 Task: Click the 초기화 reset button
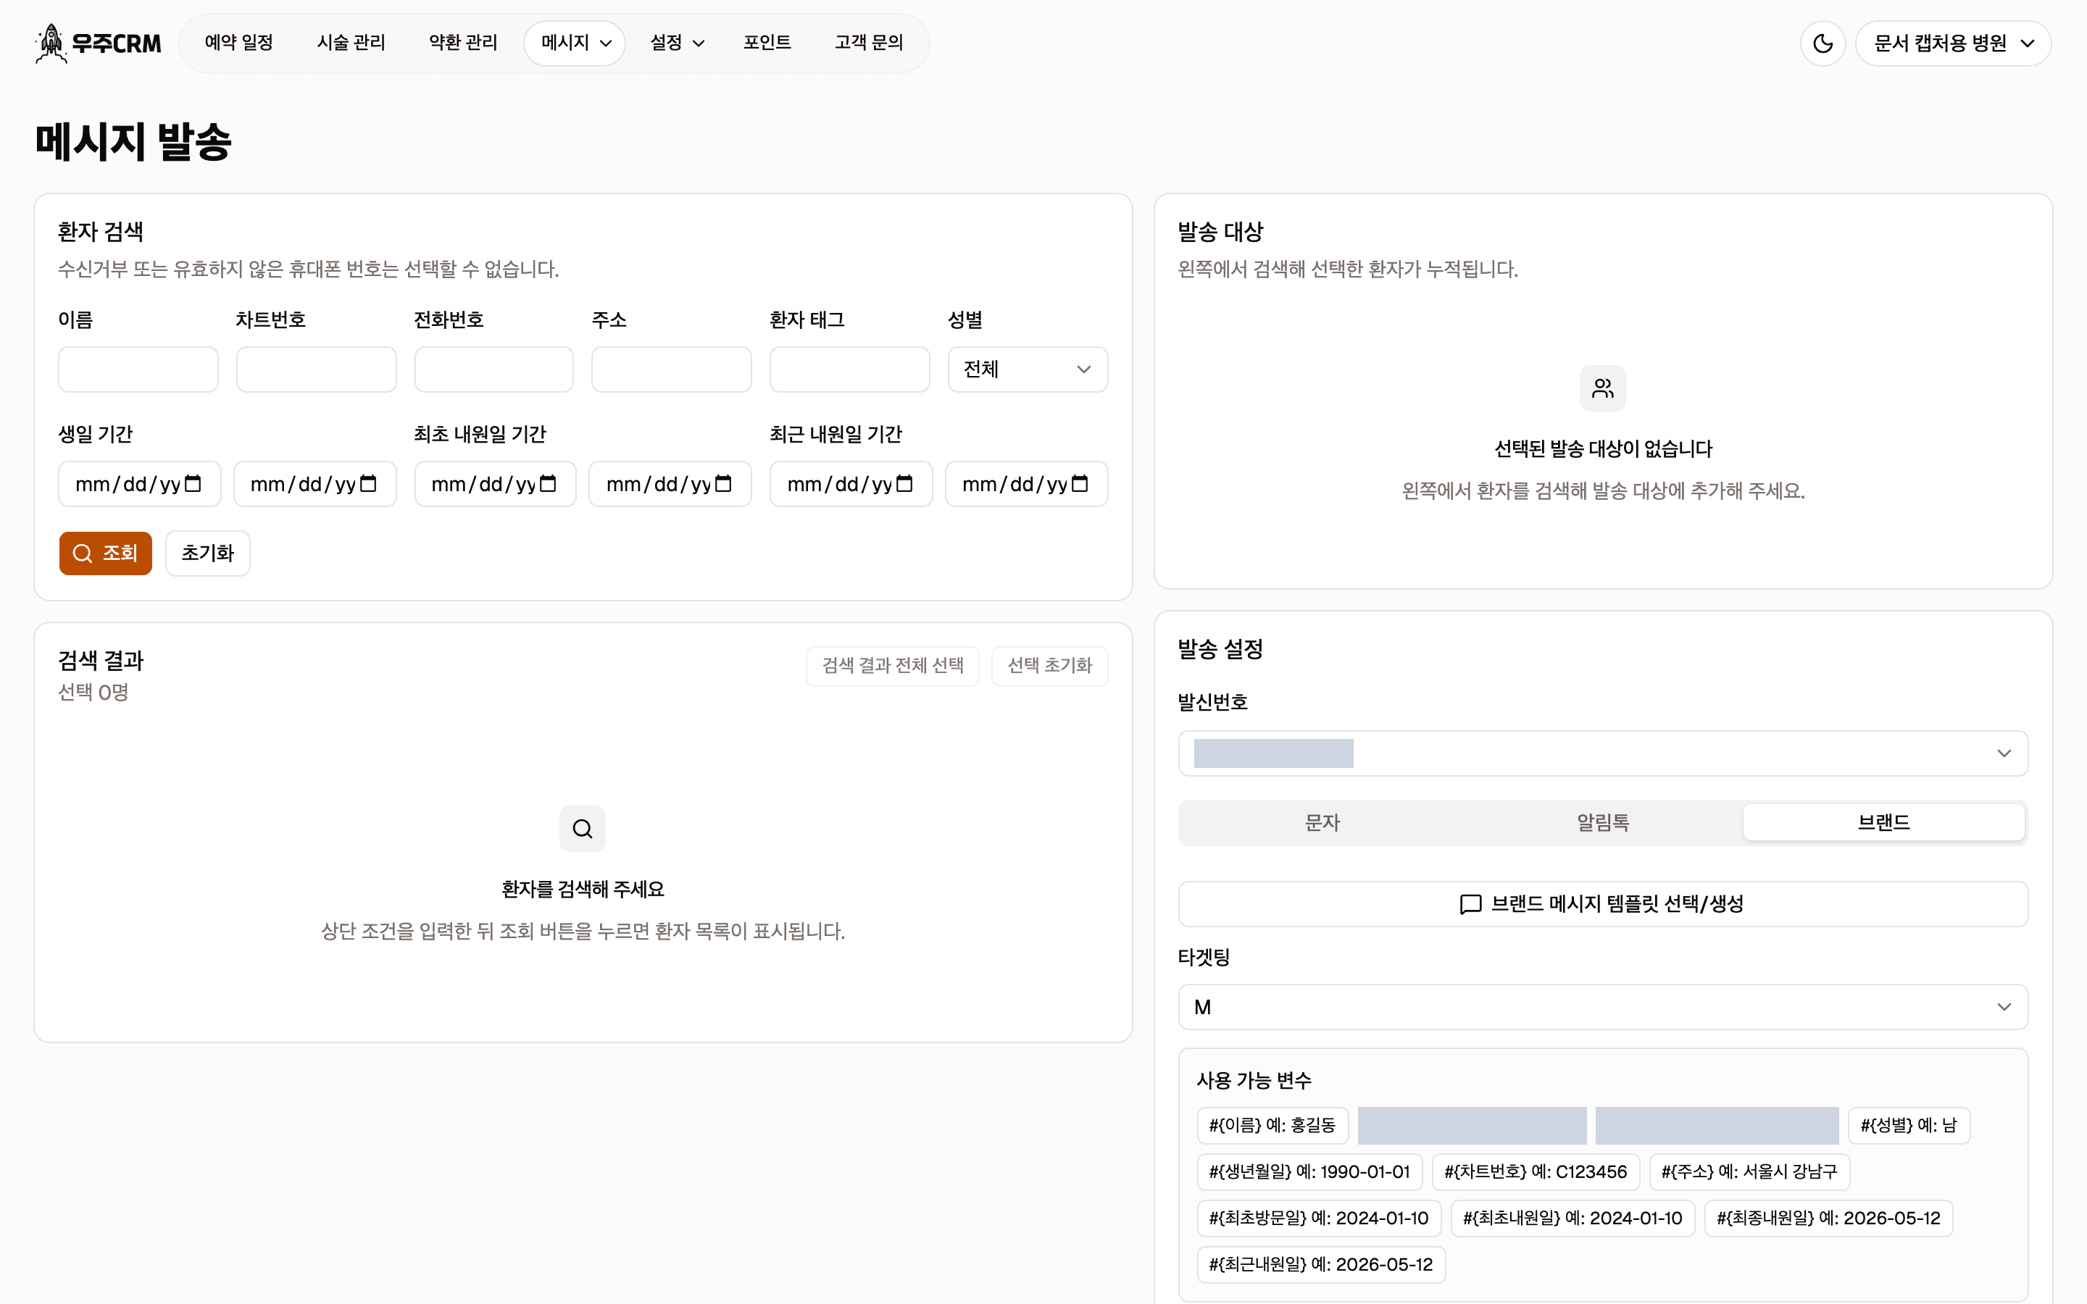[x=208, y=553]
